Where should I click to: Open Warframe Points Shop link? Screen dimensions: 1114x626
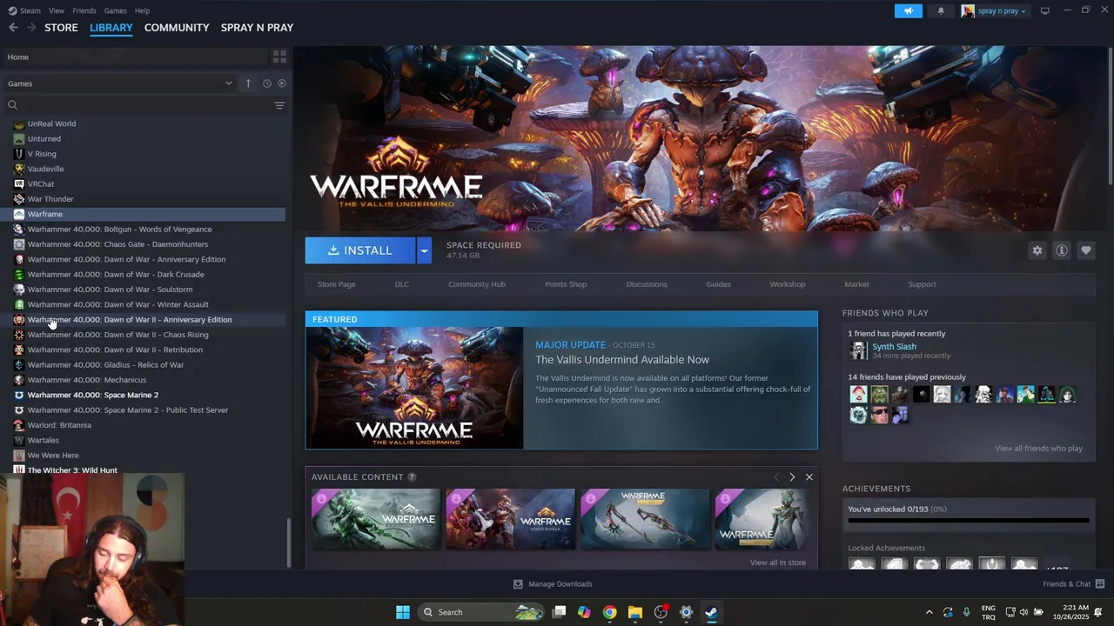point(566,284)
